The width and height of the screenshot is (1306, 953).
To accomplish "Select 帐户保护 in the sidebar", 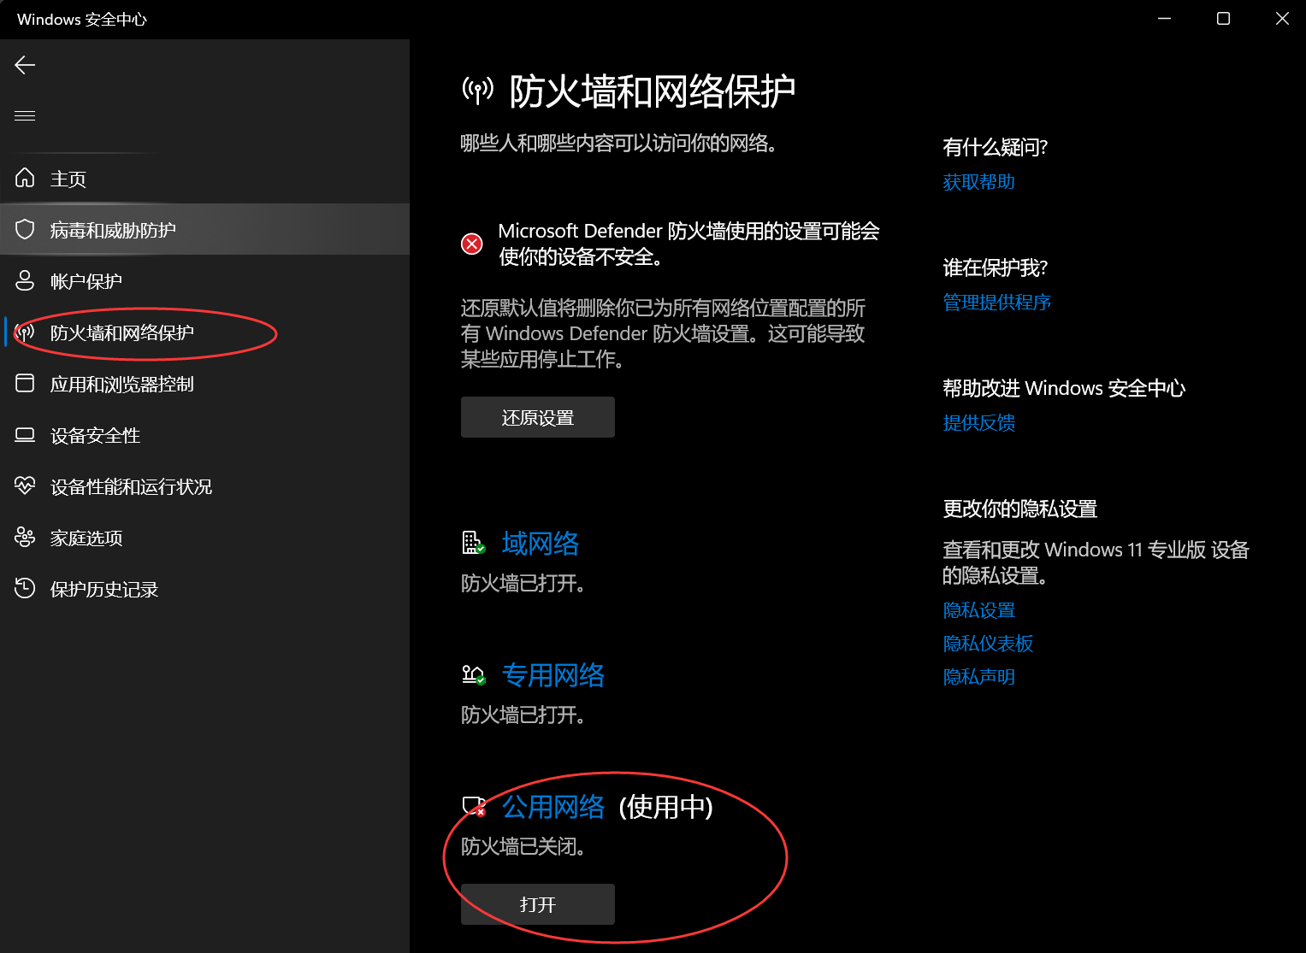I will 205,281.
